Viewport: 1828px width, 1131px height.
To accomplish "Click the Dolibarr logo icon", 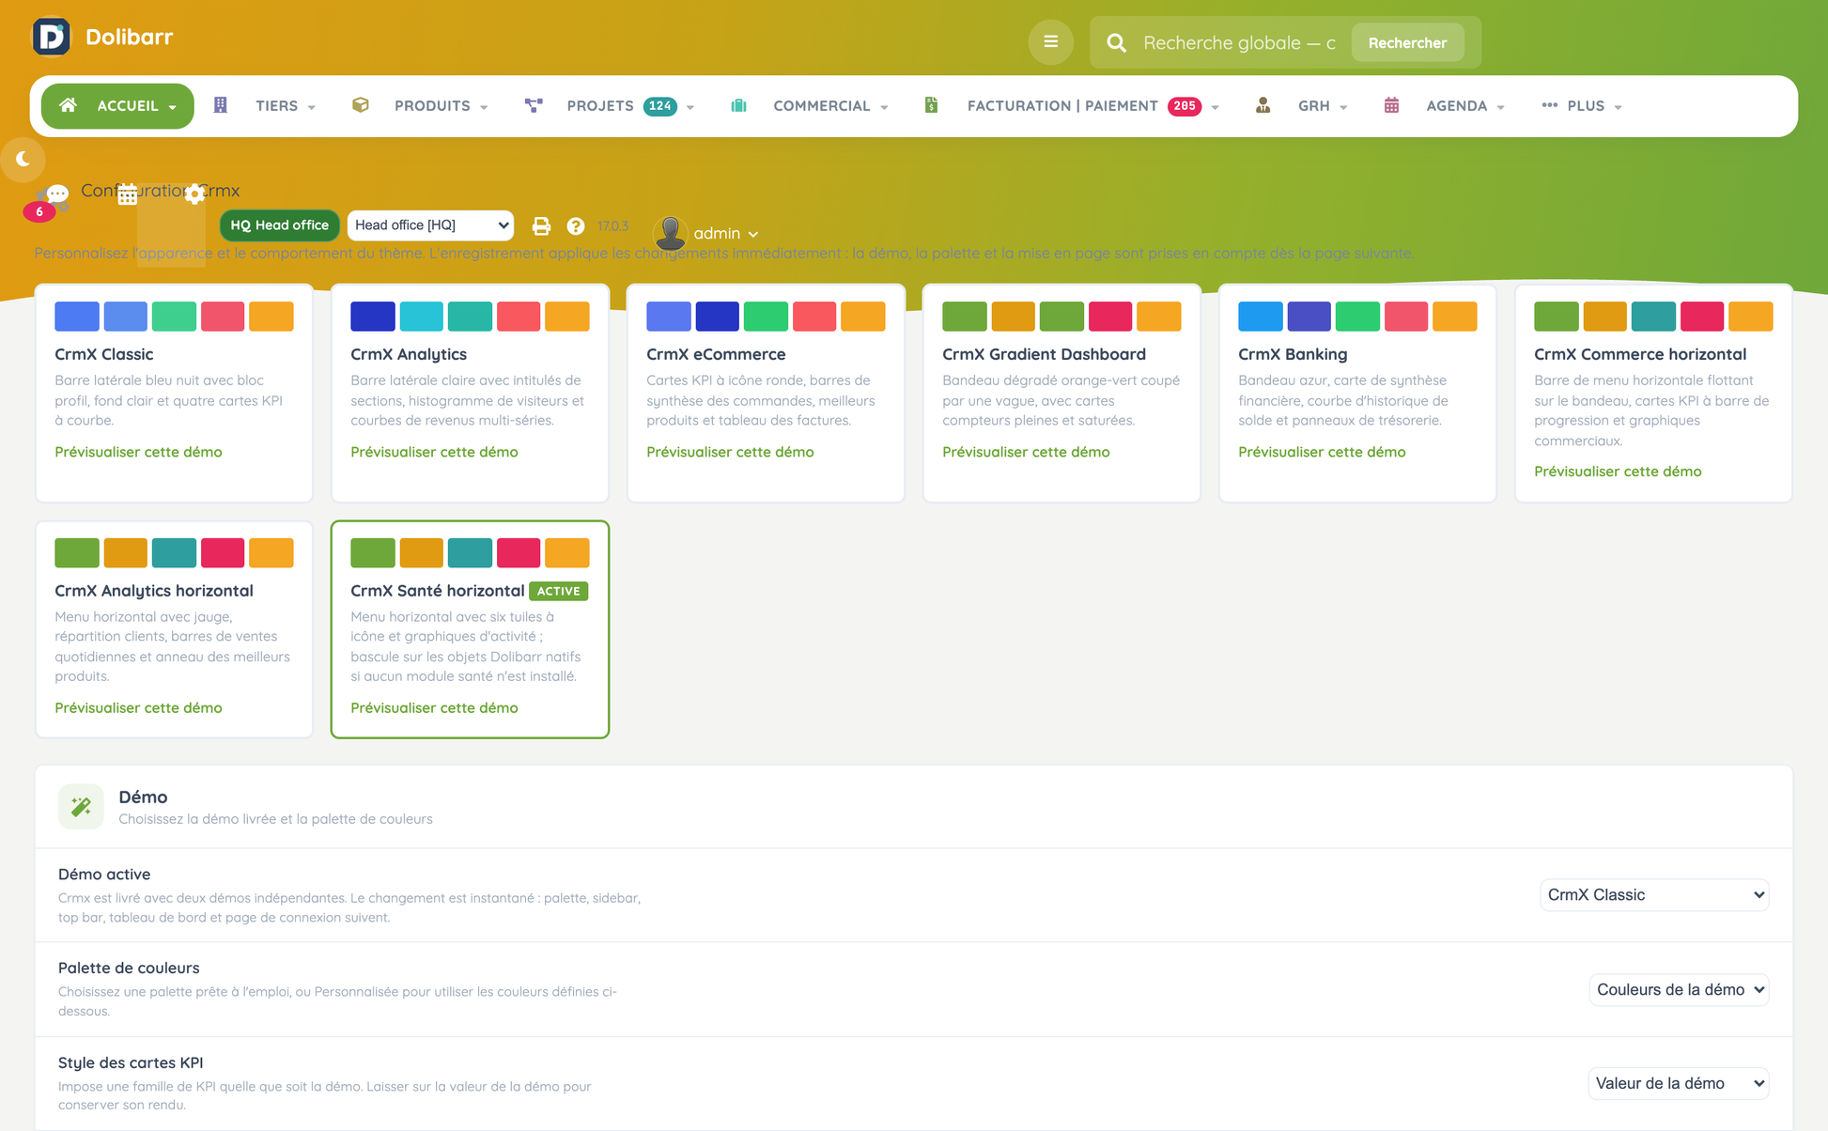I will point(51,37).
